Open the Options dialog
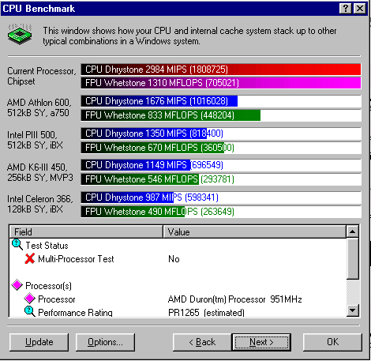 click(x=105, y=342)
